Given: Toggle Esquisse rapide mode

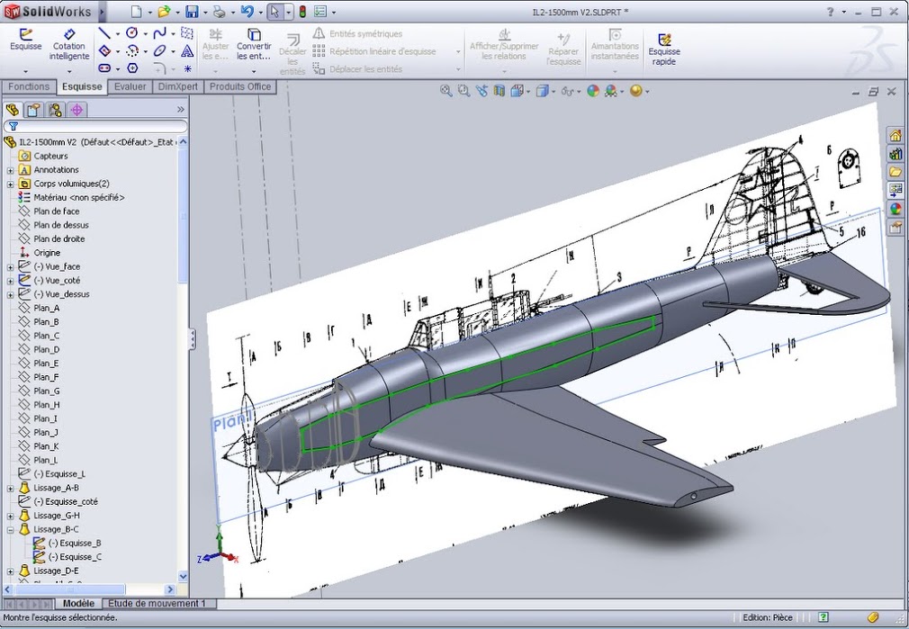Looking at the screenshot, I should pos(664,46).
